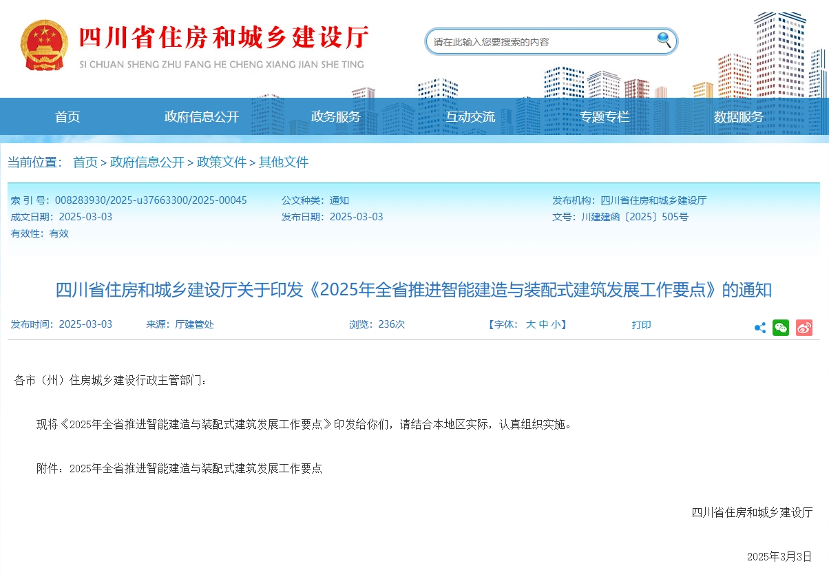Open the 首页 navigation menu item

(x=67, y=117)
